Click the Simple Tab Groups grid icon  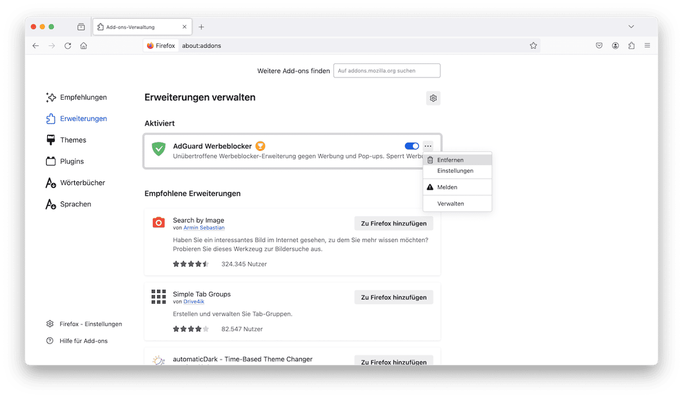(x=159, y=297)
